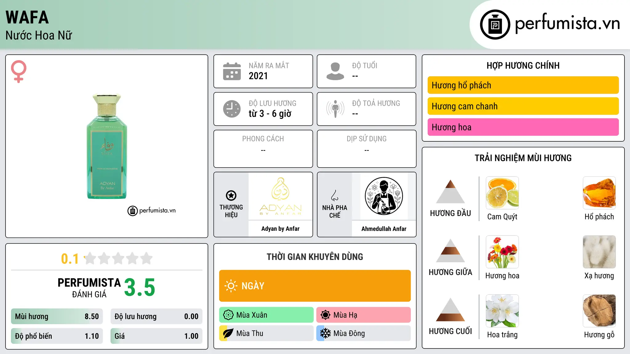Open the Hổ phách note image

click(x=599, y=193)
